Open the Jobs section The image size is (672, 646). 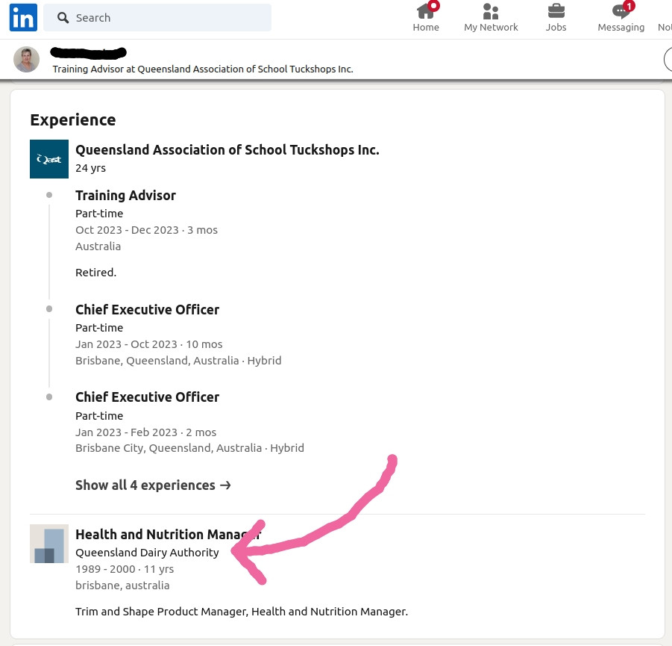pyautogui.click(x=556, y=17)
